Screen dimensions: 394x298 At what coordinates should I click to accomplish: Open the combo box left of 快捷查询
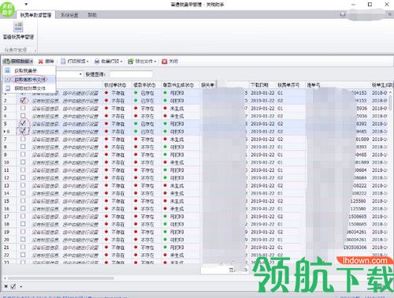(x=80, y=74)
